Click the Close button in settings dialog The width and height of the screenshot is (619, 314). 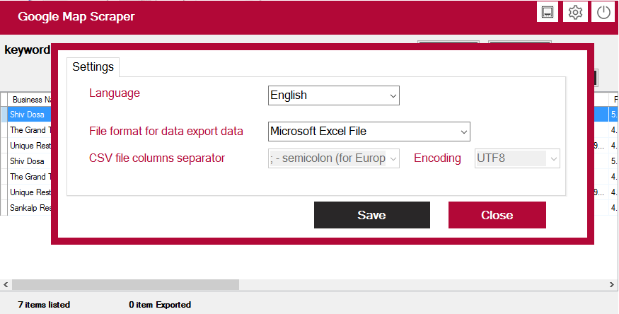tap(497, 215)
